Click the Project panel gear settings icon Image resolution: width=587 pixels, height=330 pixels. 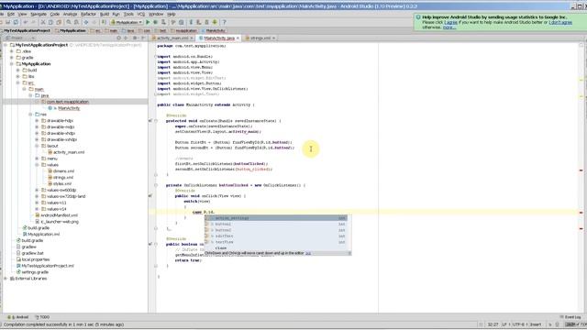pos(135,38)
